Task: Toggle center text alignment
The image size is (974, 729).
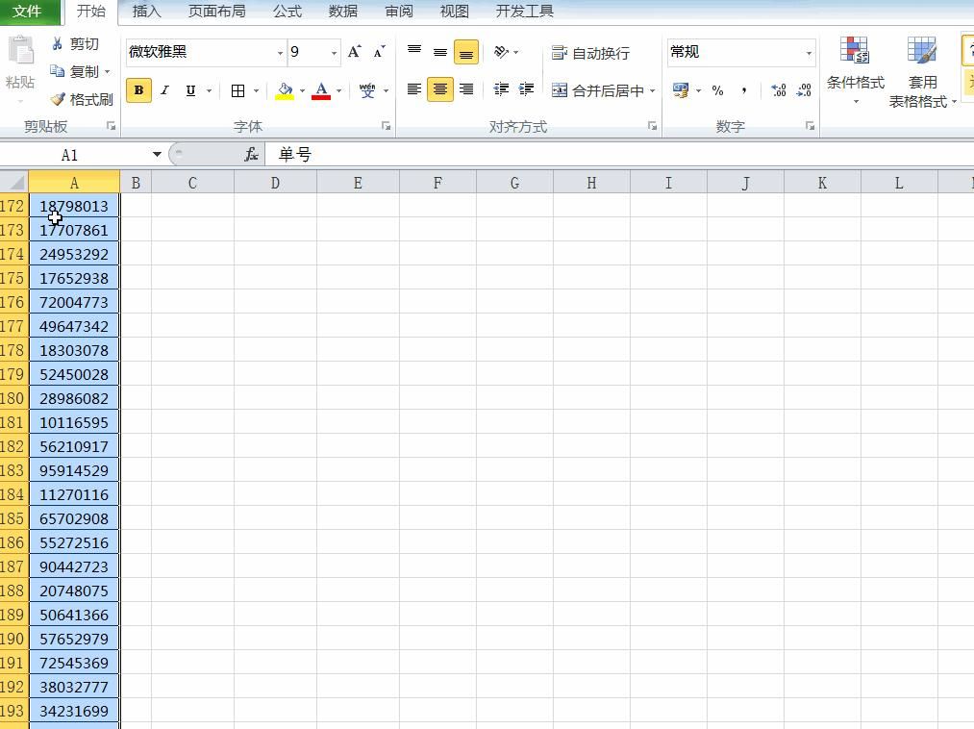Action: [x=439, y=89]
